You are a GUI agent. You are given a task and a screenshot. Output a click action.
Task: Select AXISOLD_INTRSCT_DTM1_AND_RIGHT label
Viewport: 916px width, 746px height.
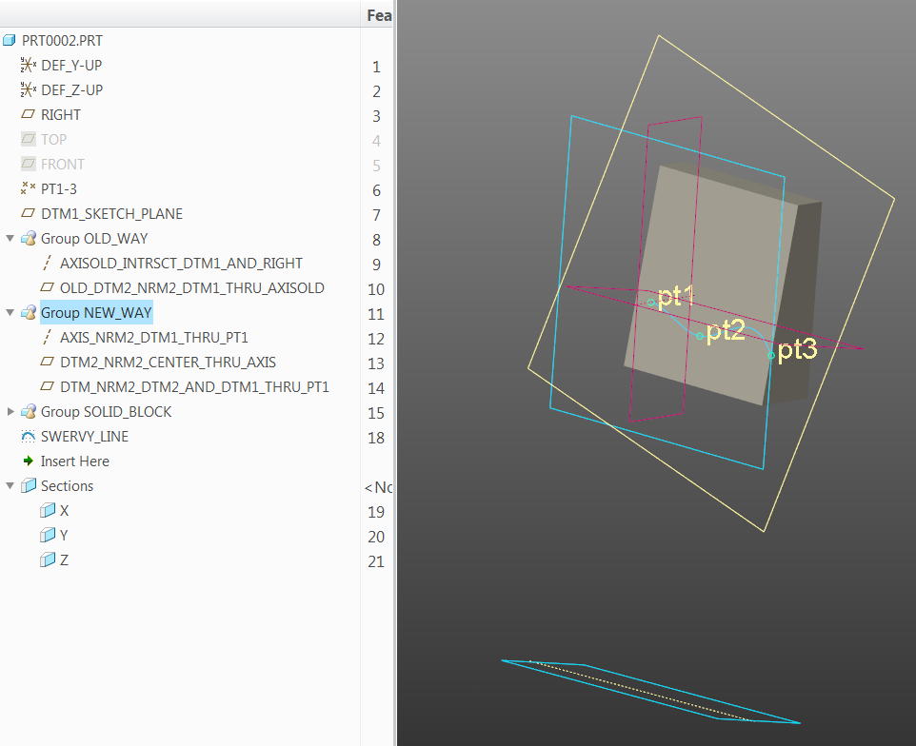[x=181, y=264]
